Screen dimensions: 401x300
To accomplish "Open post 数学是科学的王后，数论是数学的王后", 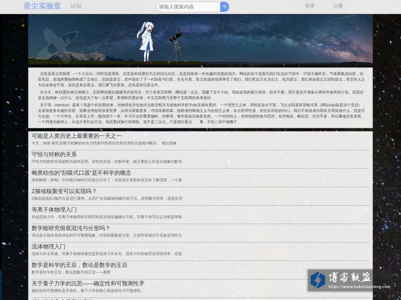I will click(80, 265).
